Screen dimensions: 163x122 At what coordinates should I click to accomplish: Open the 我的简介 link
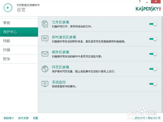pyautogui.click(x=8, y=118)
